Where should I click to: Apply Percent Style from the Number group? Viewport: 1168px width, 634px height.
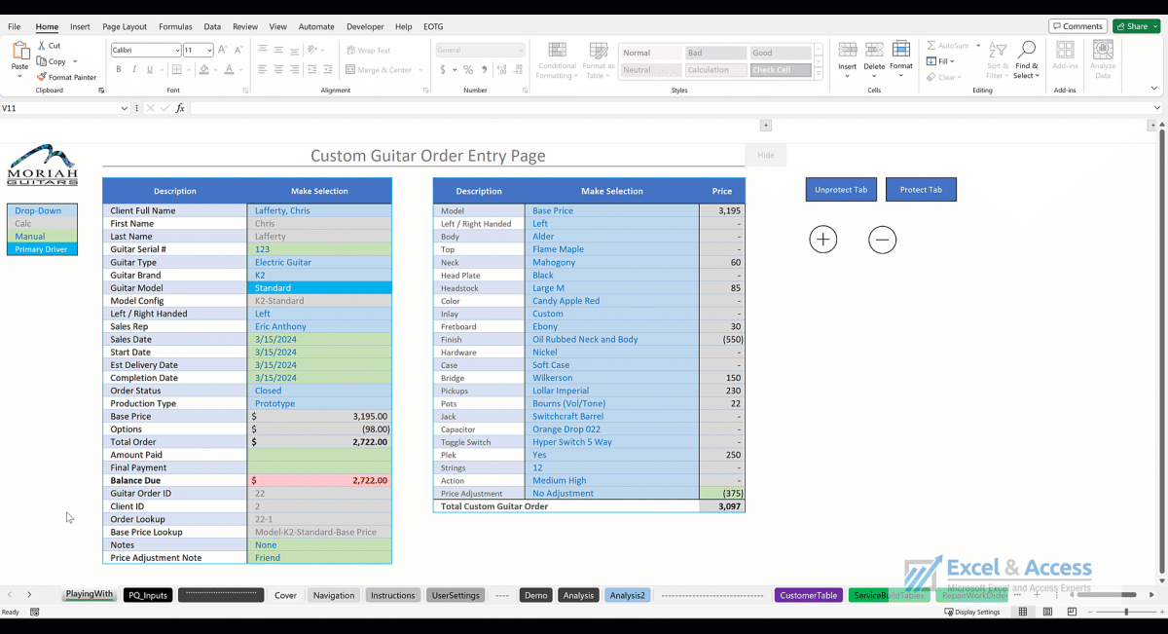coord(468,69)
